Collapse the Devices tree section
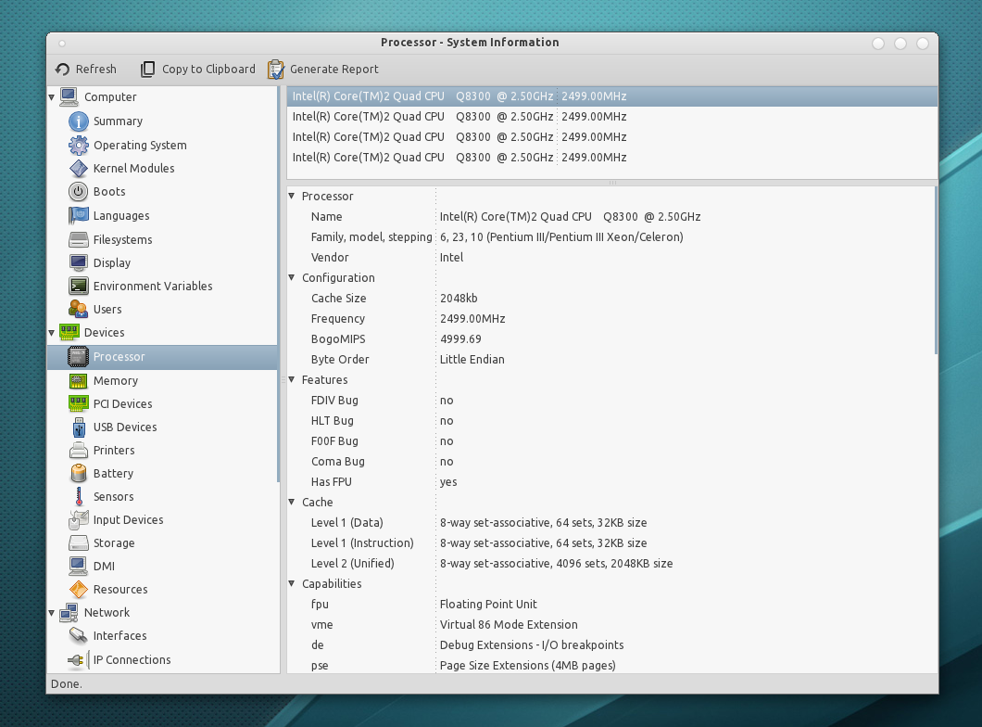This screenshot has height=727, width=982. (x=51, y=333)
